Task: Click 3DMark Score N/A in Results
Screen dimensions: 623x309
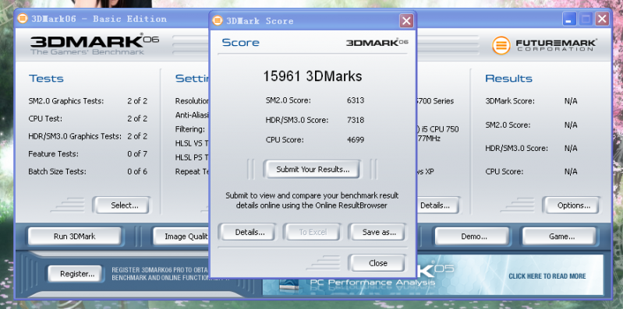Action: click(571, 101)
